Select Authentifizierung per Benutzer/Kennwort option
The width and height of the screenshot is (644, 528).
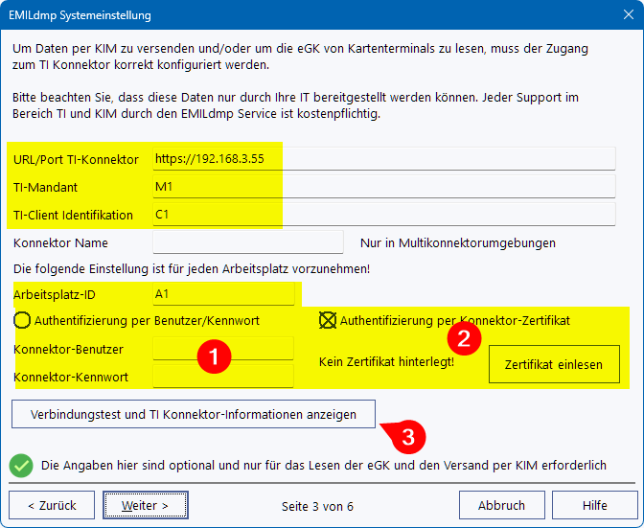pyautogui.click(x=23, y=320)
